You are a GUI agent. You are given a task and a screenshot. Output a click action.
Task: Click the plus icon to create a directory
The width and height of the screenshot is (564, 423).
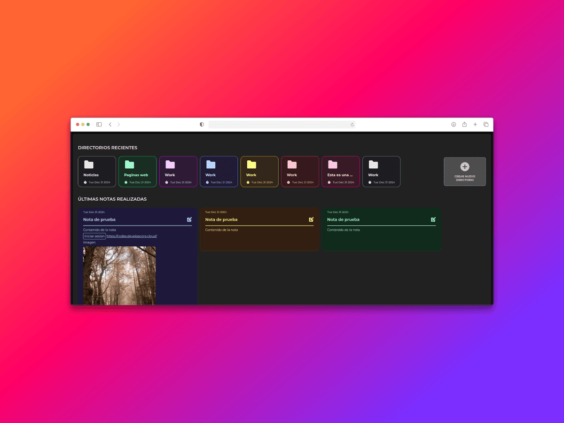[x=464, y=167]
